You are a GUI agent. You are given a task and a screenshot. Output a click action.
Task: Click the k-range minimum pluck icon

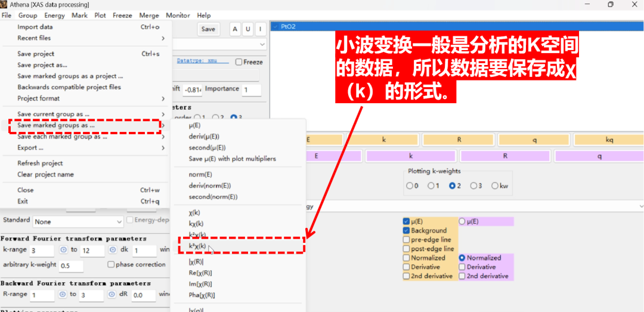(x=63, y=250)
